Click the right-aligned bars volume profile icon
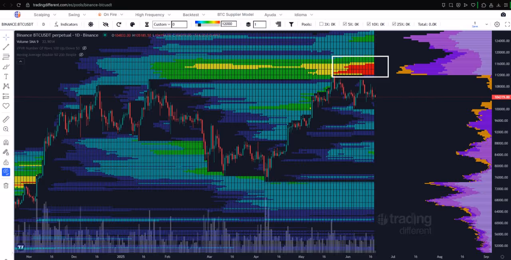 pyautogui.click(x=278, y=24)
